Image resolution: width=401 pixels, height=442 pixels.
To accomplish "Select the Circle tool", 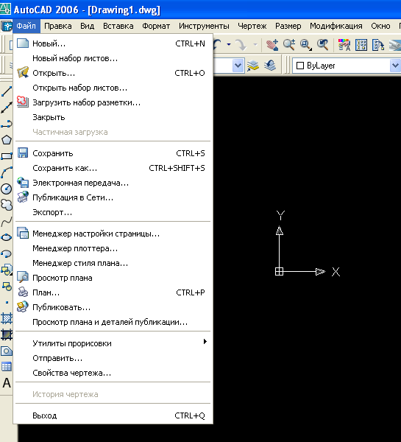I will [x=6, y=189].
